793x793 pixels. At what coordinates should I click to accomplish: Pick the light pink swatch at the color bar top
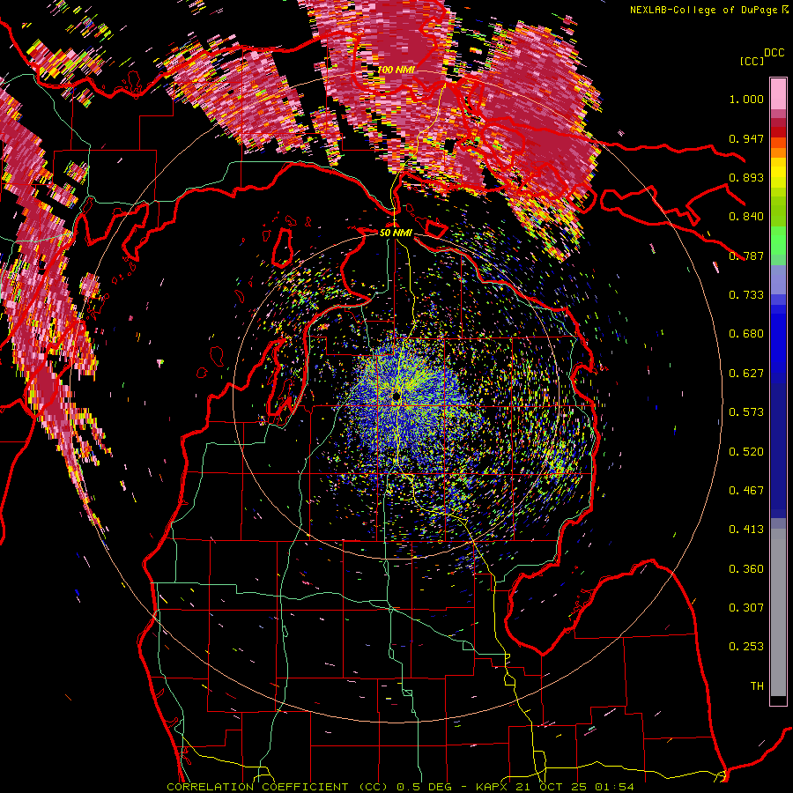[x=778, y=93]
